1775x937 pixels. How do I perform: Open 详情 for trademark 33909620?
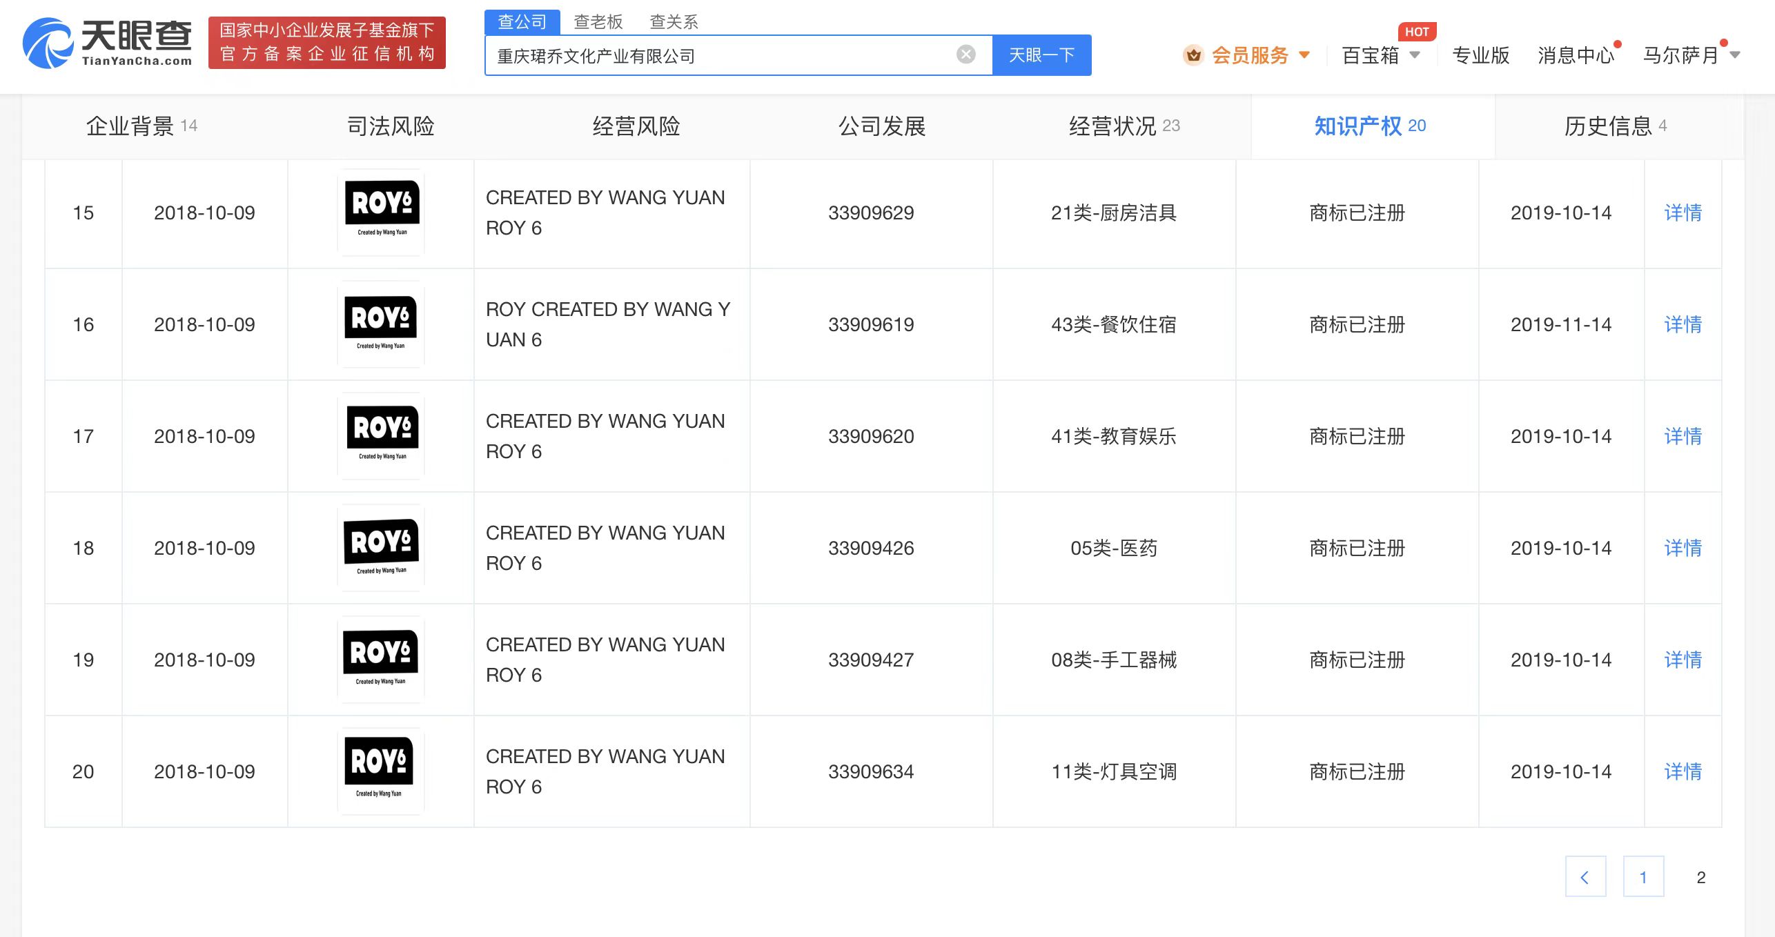click(x=1683, y=436)
